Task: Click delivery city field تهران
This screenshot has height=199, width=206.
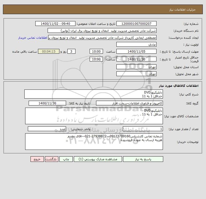Action: pos(136,74)
